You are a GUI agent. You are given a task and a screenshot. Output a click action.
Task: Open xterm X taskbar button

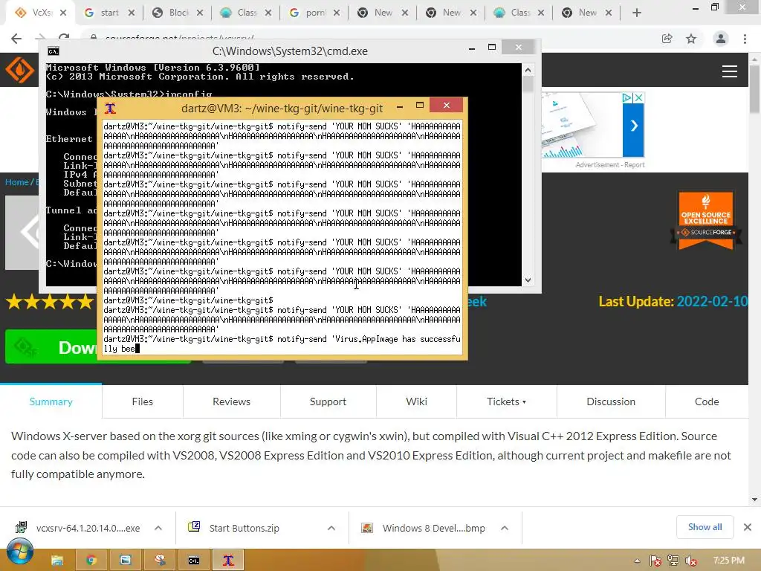click(228, 561)
